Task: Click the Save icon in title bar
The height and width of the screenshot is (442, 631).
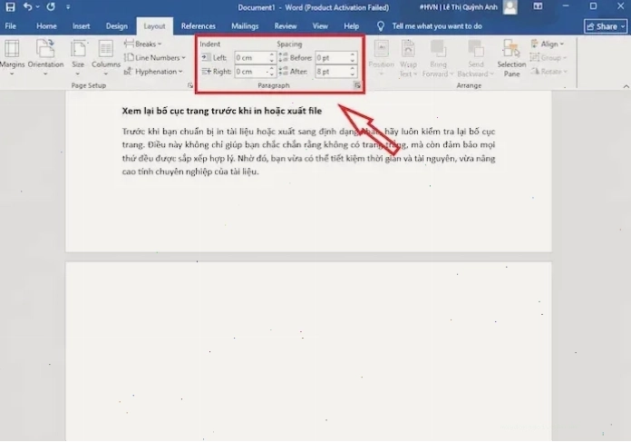Action: click(x=10, y=7)
